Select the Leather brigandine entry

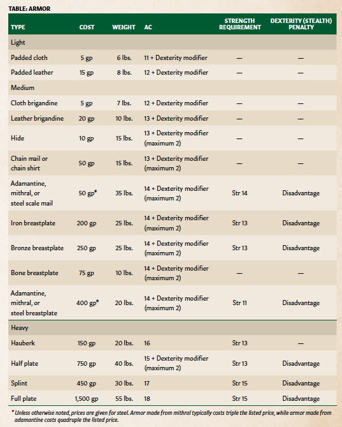(x=37, y=119)
